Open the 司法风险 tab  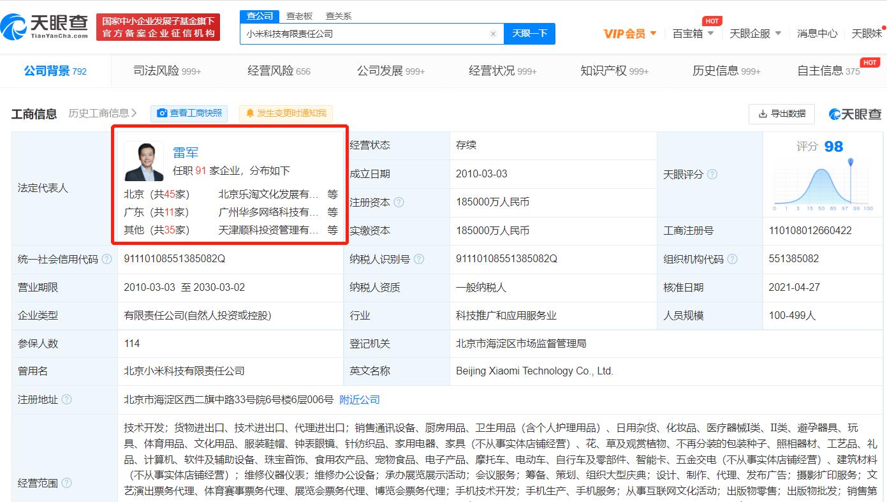click(x=167, y=71)
